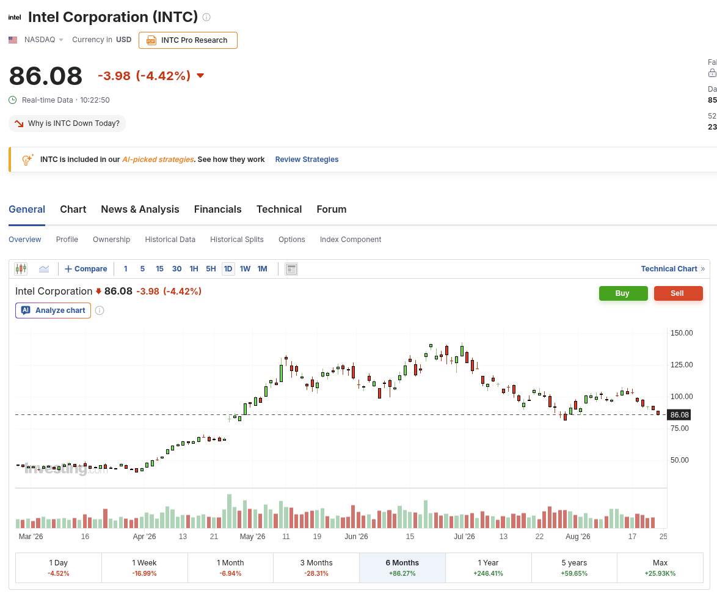Switch to the area chart type icon
Screen dimensions: 717x599
[x=44, y=269]
